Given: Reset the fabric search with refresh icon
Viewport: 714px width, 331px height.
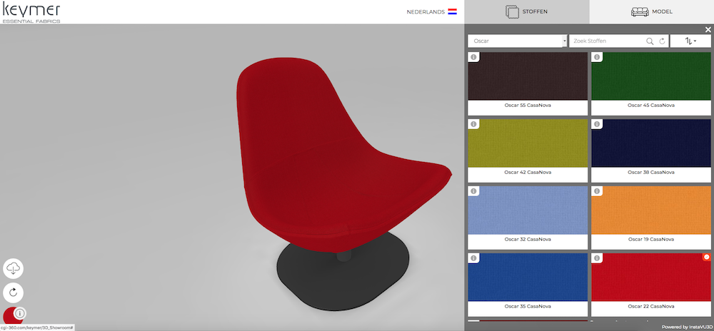Looking at the screenshot, I should 662,41.
